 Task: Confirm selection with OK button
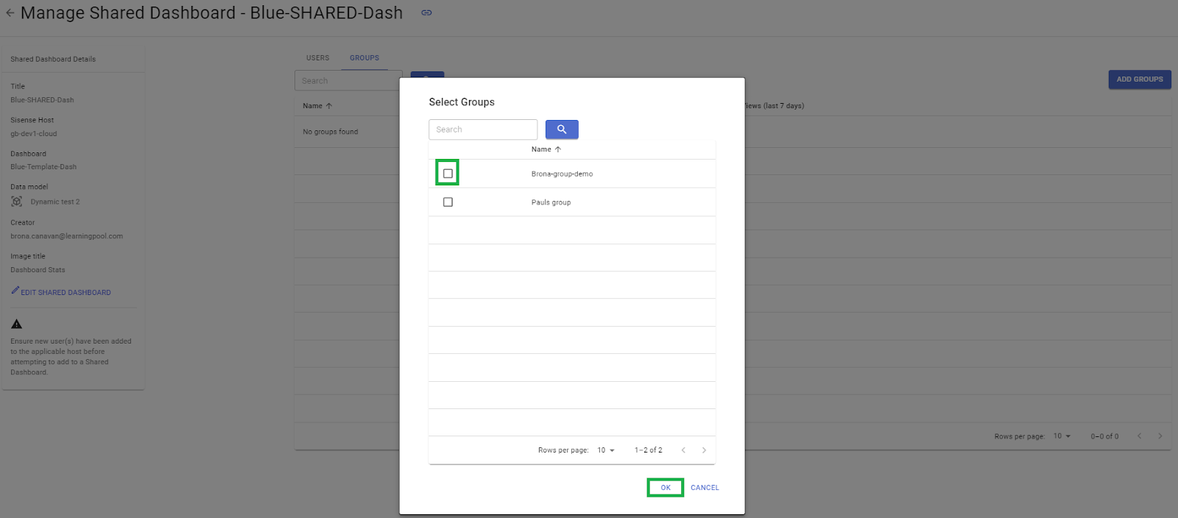[666, 488]
